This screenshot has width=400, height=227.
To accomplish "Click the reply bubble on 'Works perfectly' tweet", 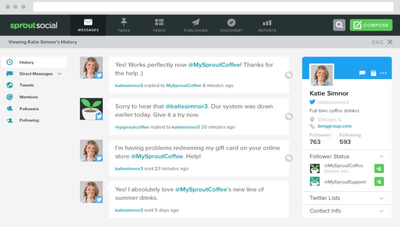I will (x=289, y=75).
